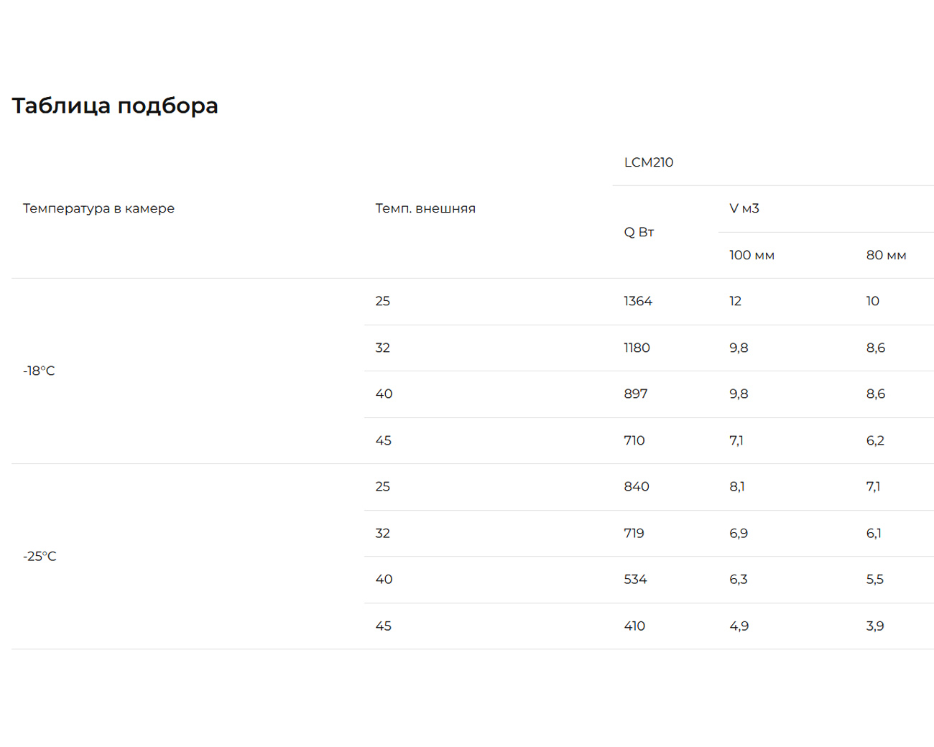Select the LCM210 column header
This screenshot has height=747, width=934.
point(648,162)
